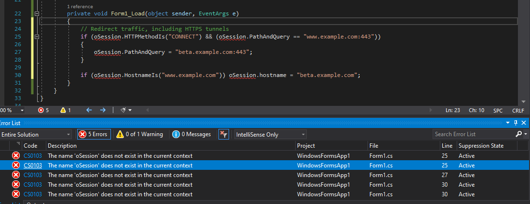The width and height of the screenshot is (530, 204).
Task: Collapse the if CONNECT block outline
Action: pyautogui.click(x=37, y=37)
